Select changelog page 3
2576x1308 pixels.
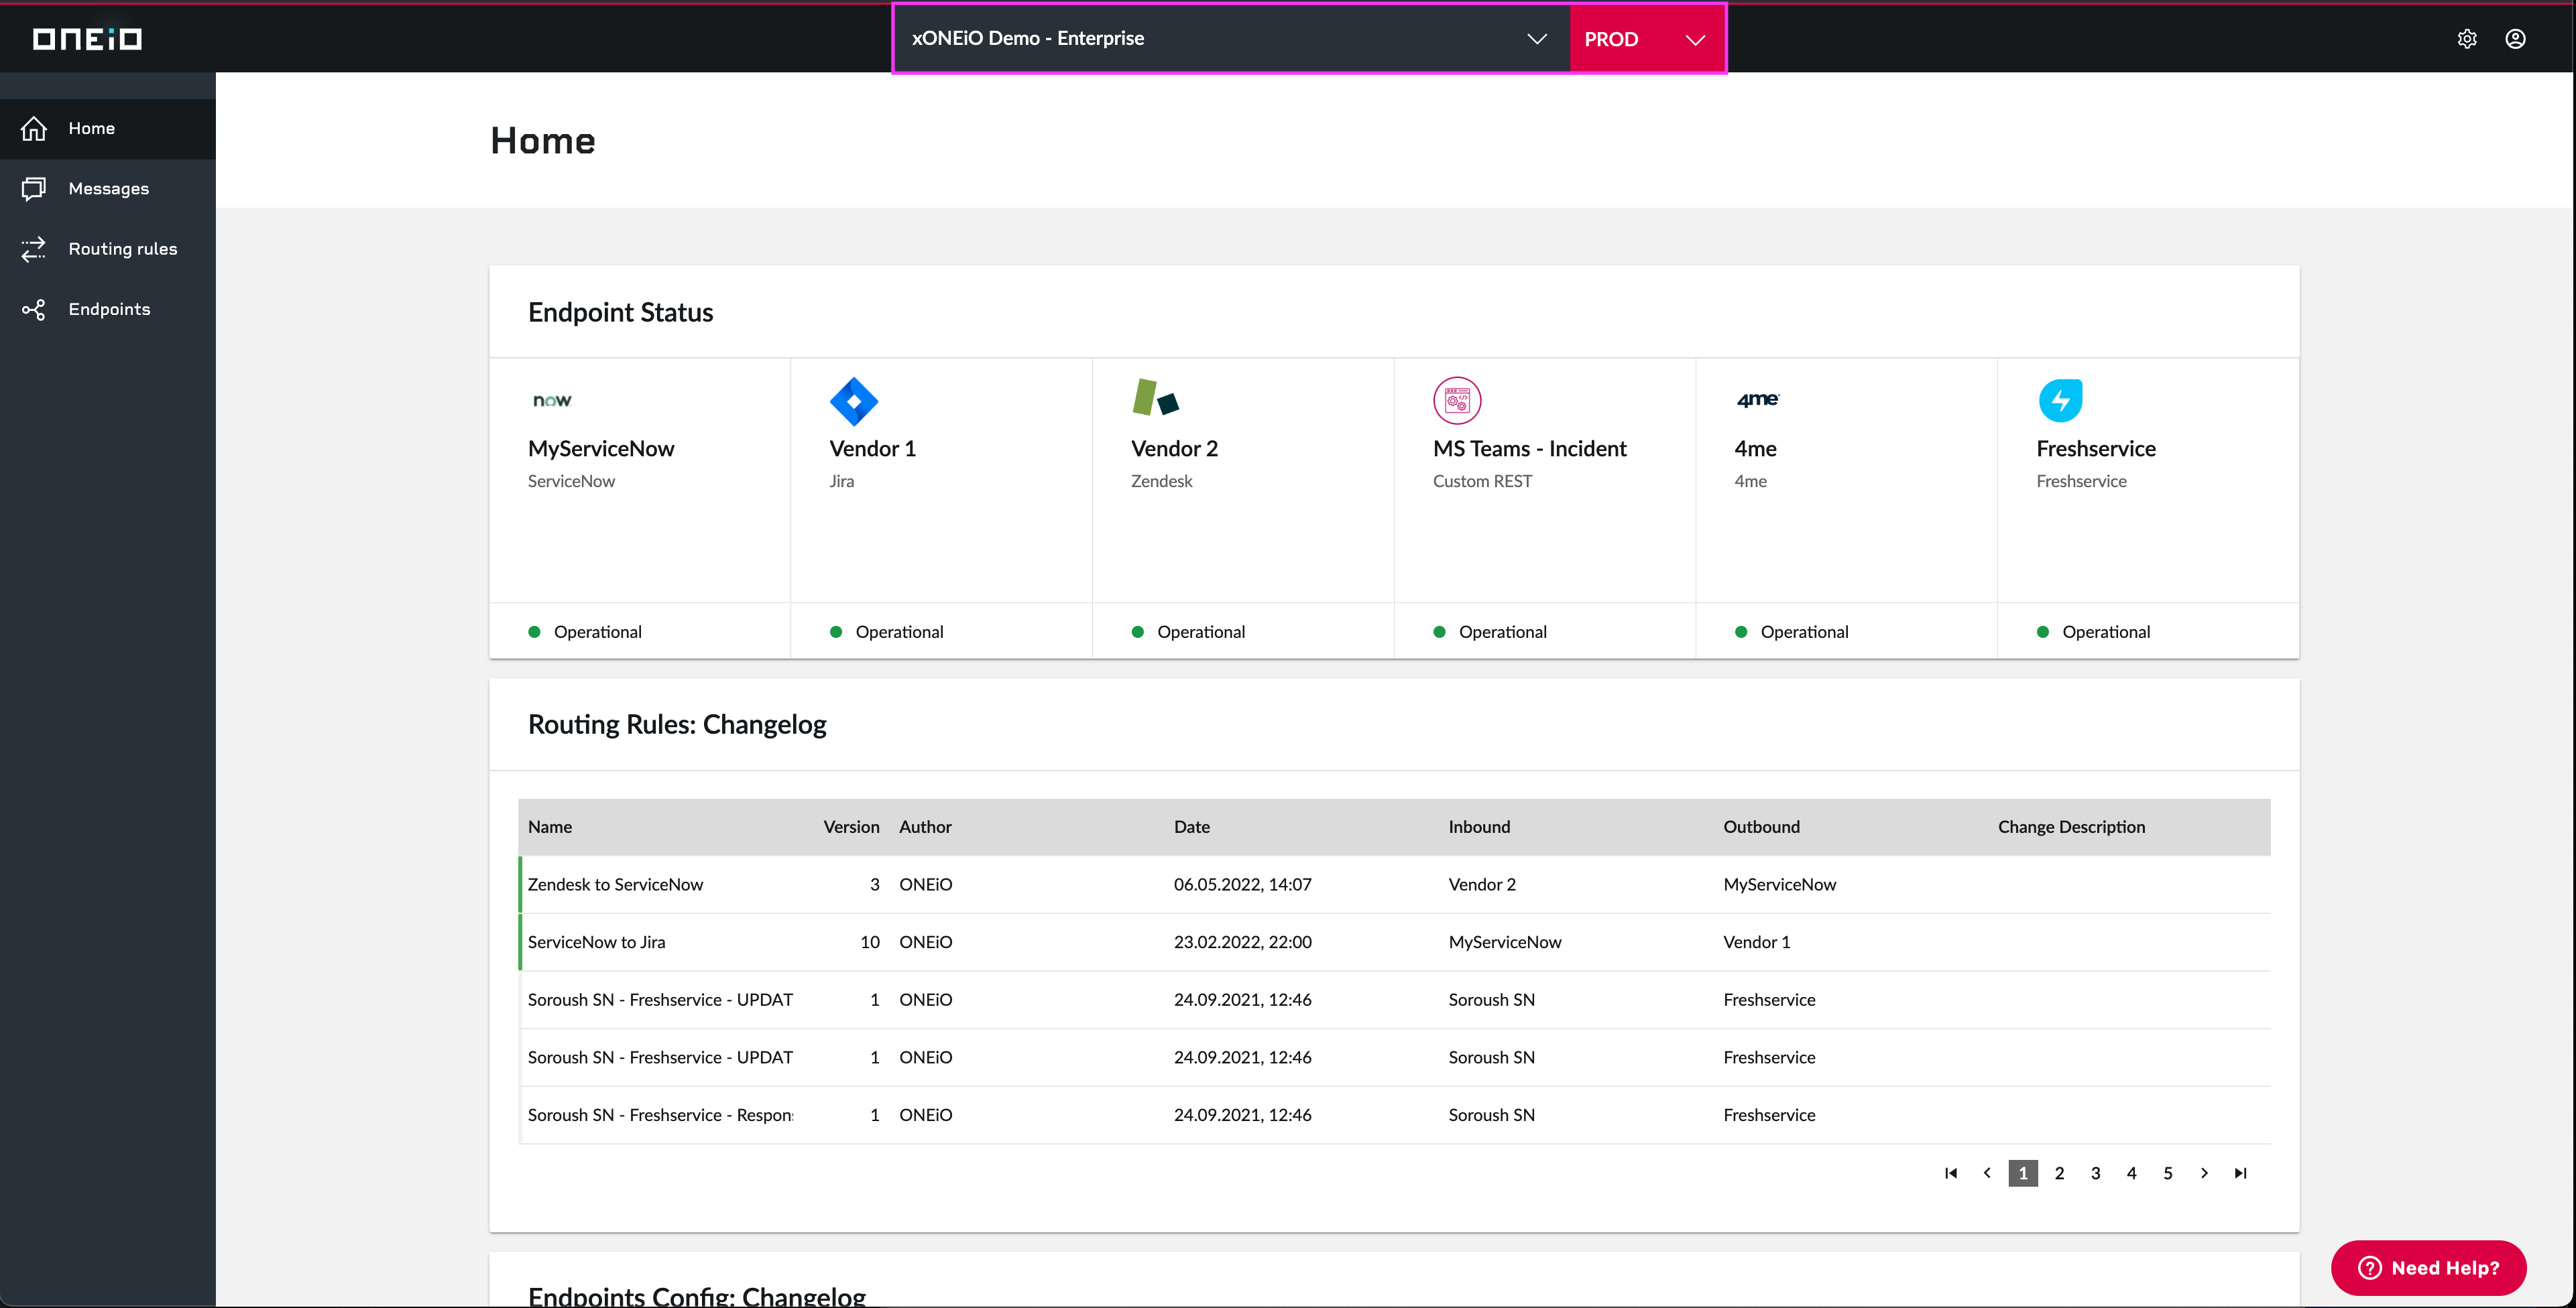pos(2095,1173)
